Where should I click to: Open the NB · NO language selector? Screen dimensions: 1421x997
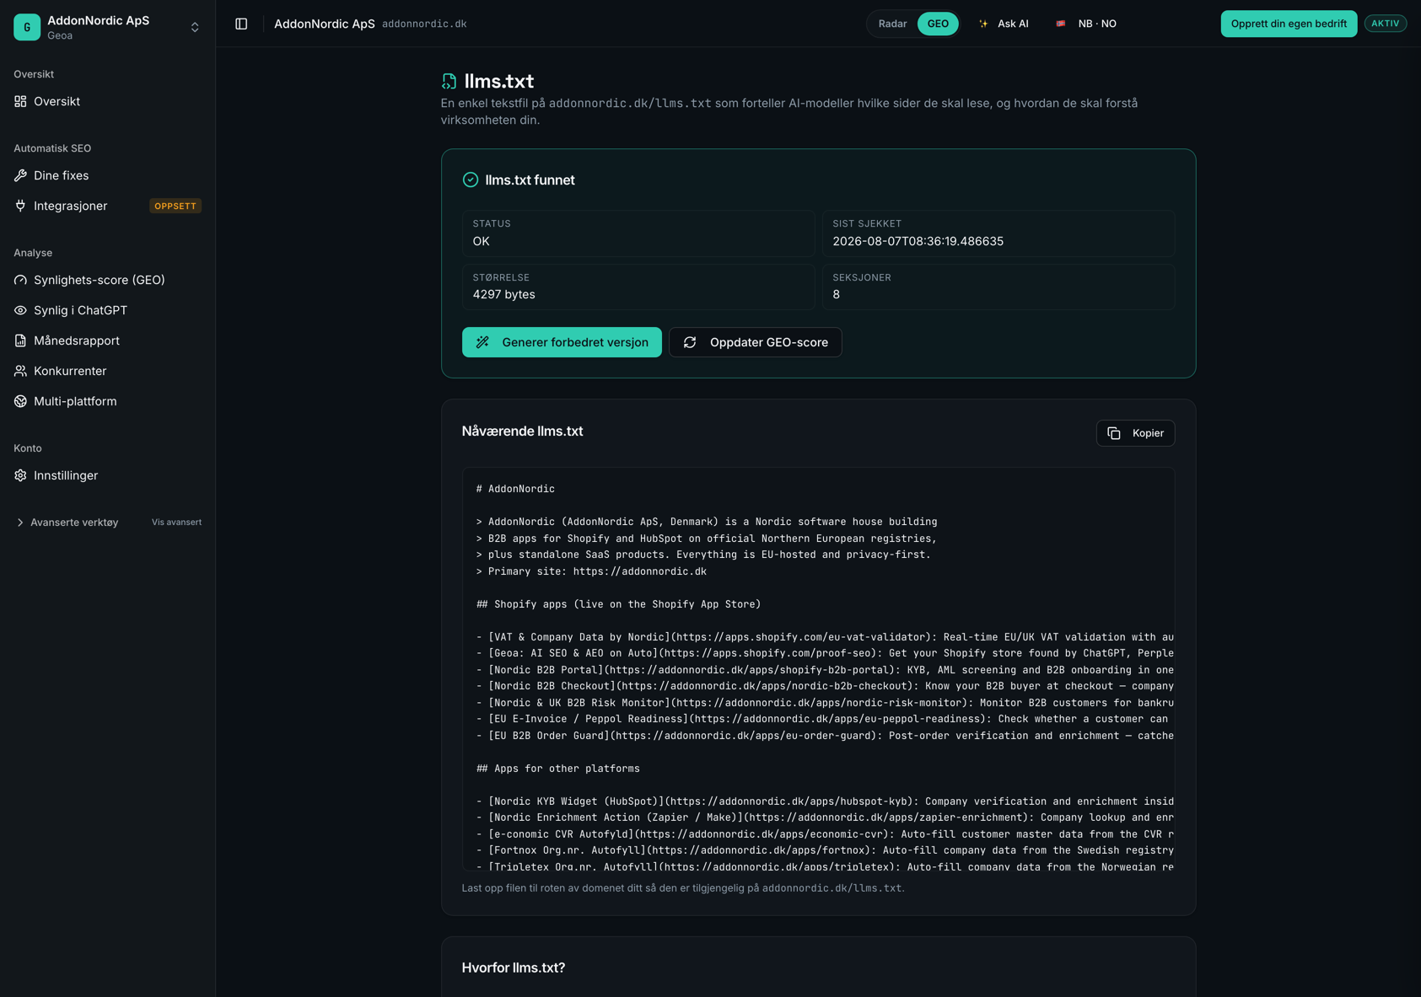pos(1086,24)
